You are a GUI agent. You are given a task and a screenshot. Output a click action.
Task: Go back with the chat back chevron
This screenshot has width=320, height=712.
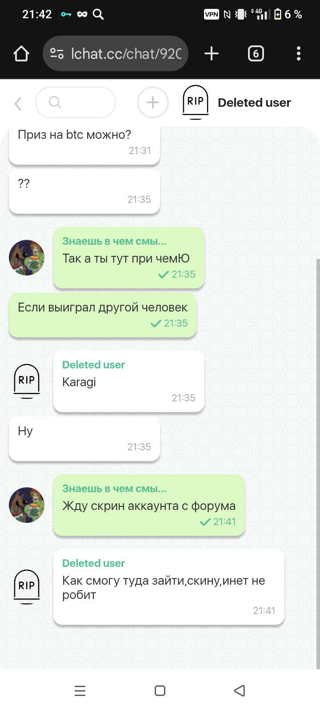coord(18,103)
